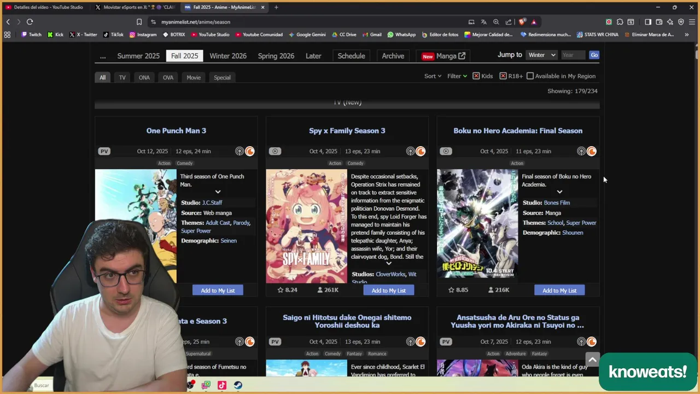The height and width of the screenshot is (394, 700).
Task: Click the address bar URL
Action: [x=196, y=22]
